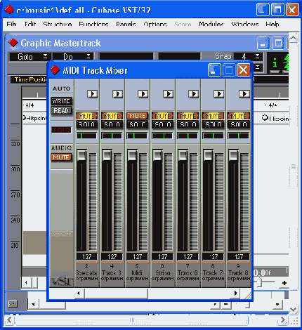The image size is (302, 330).
Task: Expand the Snap value dropdown
Action: coord(257,56)
